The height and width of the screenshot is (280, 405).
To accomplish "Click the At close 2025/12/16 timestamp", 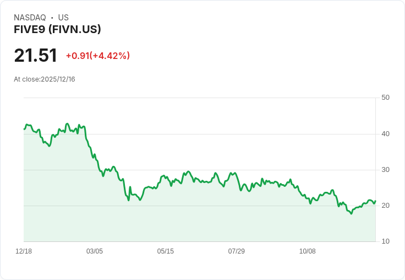I will [x=45, y=79].
